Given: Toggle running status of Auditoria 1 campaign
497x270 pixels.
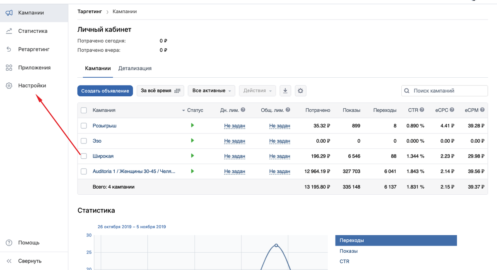Looking at the screenshot, I should tap(193, 171).
